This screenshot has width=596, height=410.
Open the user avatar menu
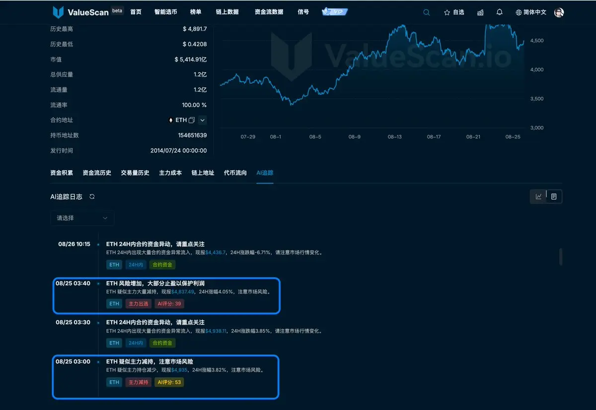(559, 12)
